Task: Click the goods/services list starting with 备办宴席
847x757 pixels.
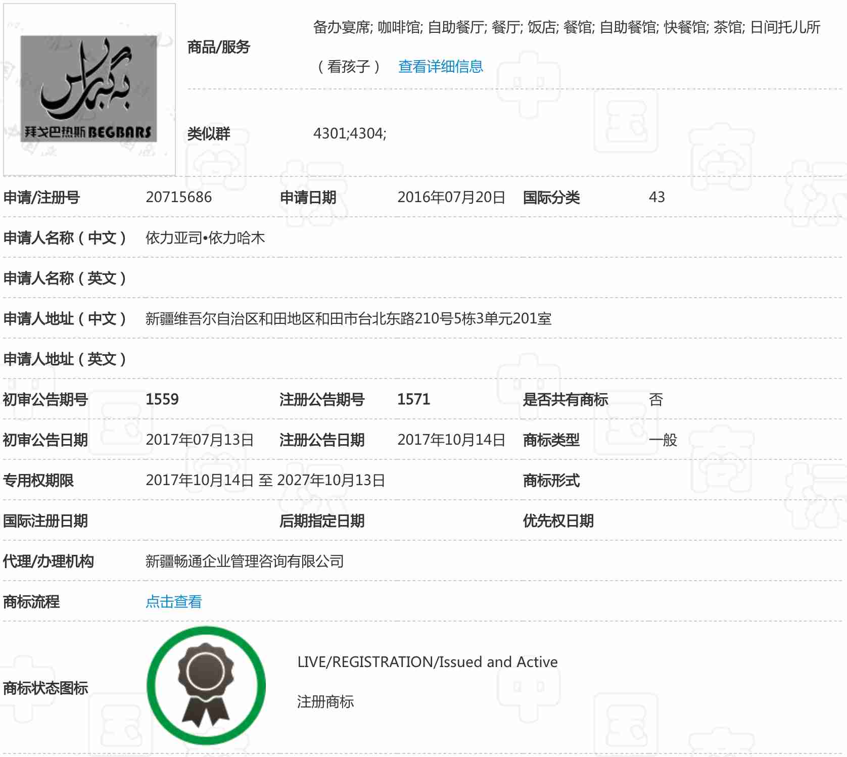Action: [566, 27]
